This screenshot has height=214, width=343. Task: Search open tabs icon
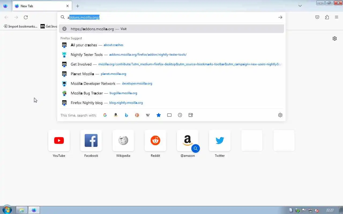click(x=169, y=115)
